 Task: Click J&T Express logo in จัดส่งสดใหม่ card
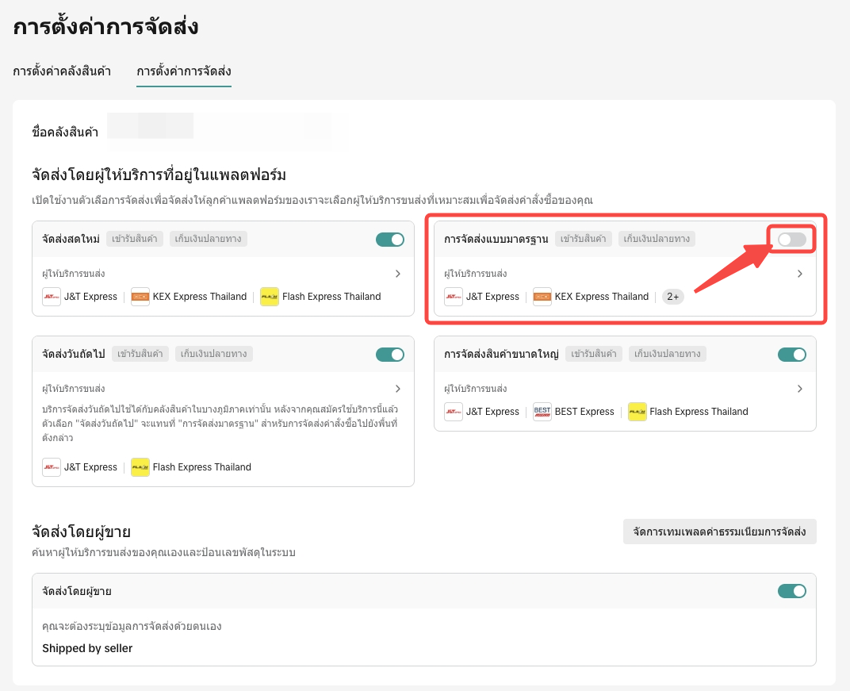[52, 297]
